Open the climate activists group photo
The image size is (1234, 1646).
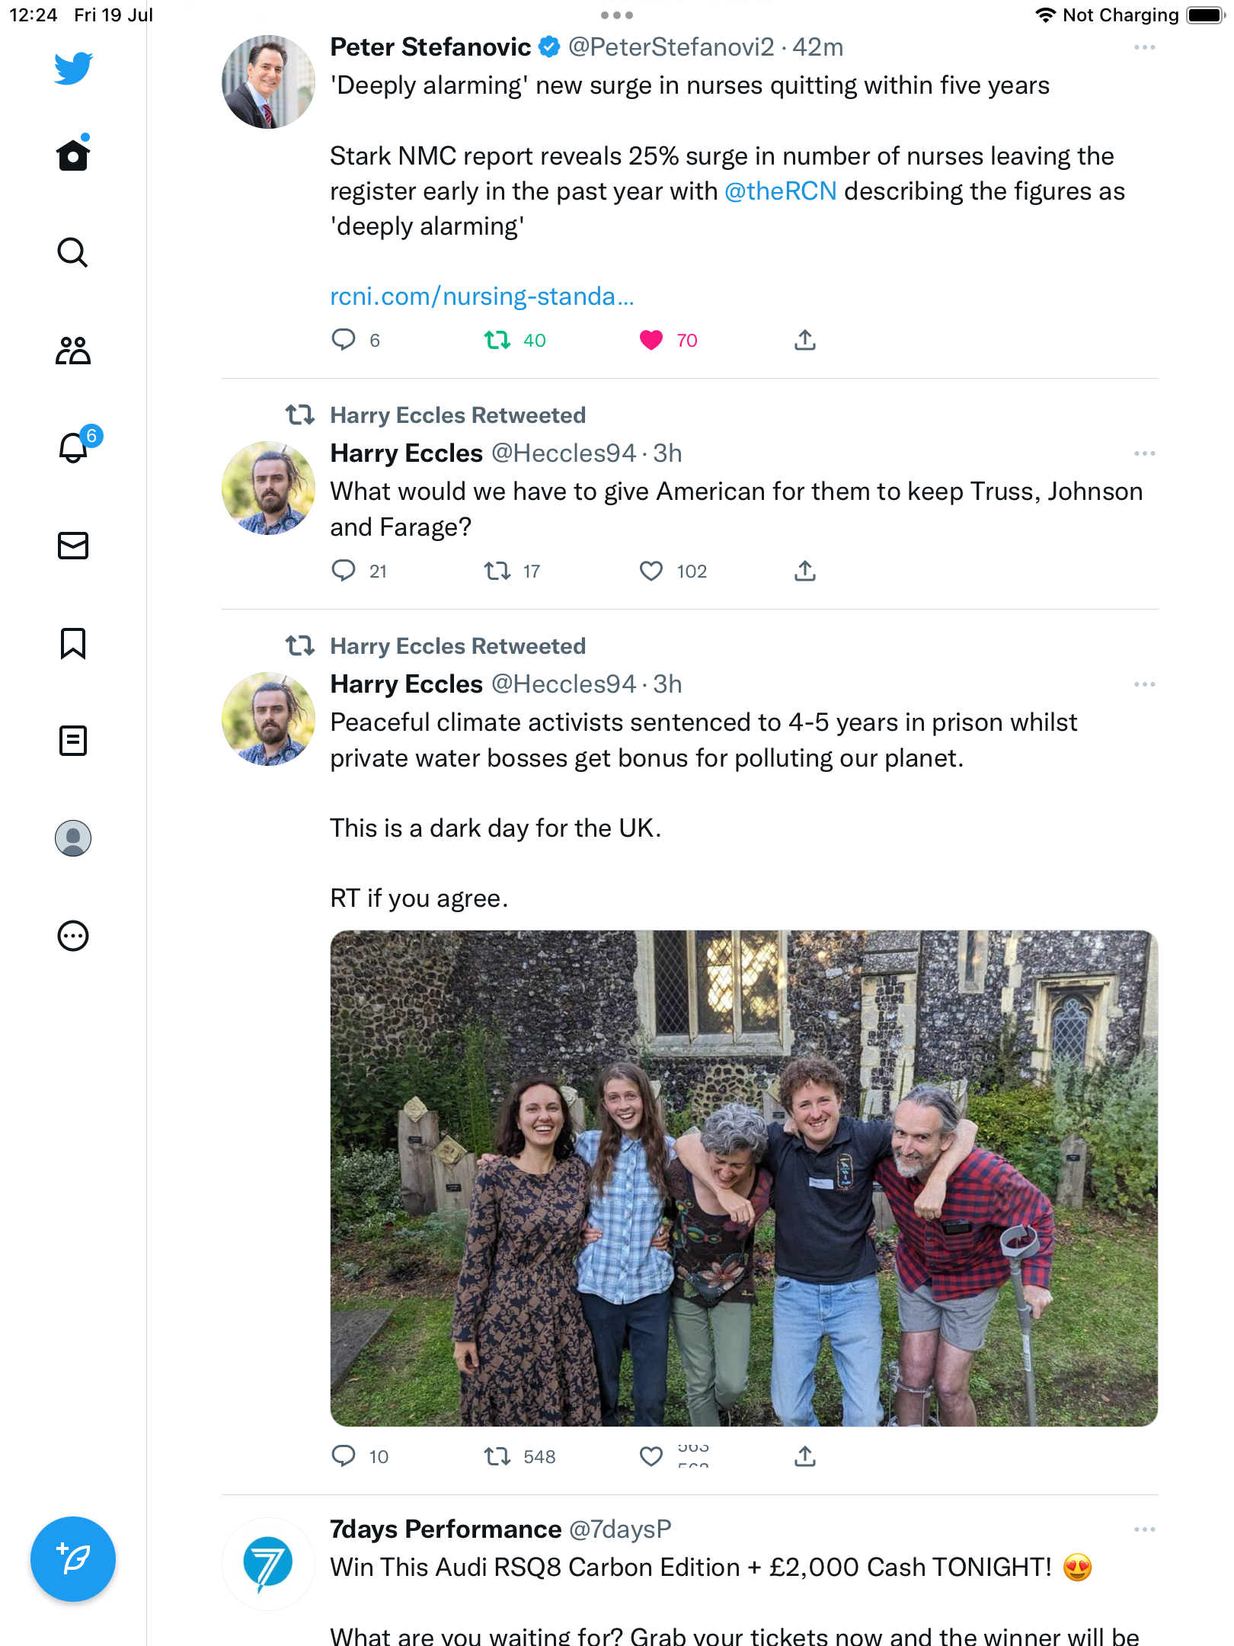(743, 1178)
